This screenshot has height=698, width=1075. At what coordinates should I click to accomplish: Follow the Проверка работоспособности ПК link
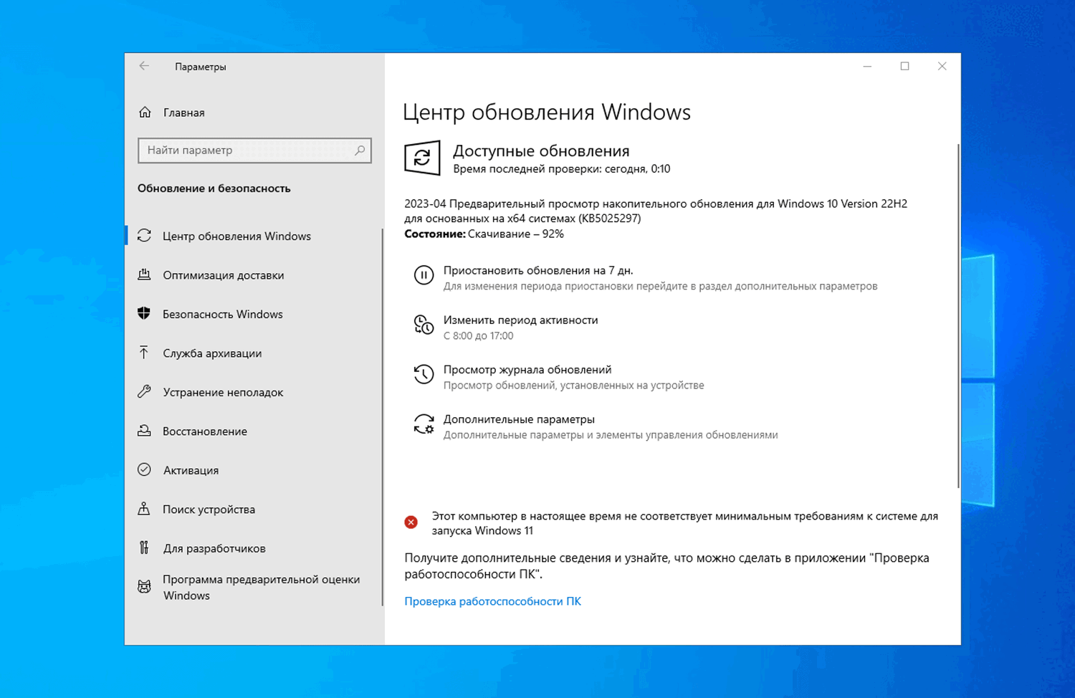tap(492, 601)
